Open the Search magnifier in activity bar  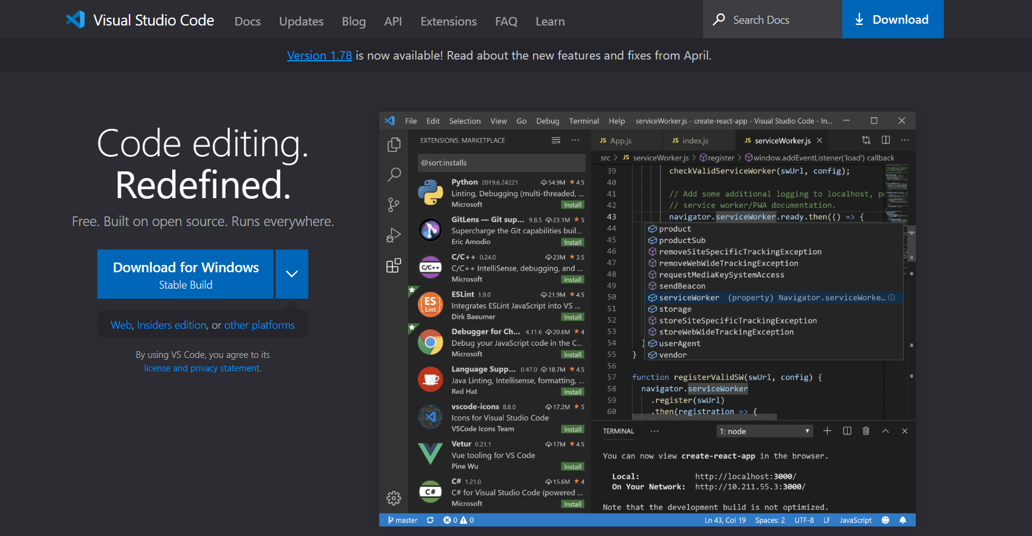394,175
